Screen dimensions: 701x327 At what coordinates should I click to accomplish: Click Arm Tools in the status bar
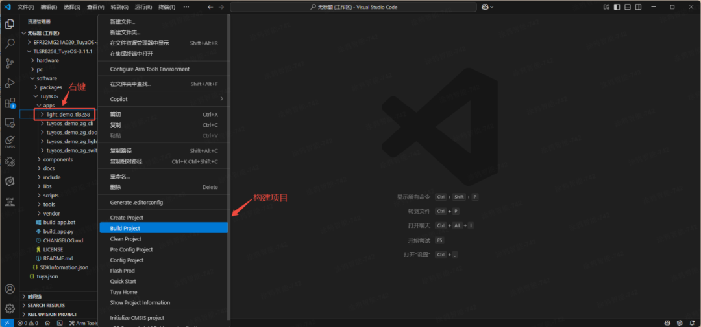point(84,323)
